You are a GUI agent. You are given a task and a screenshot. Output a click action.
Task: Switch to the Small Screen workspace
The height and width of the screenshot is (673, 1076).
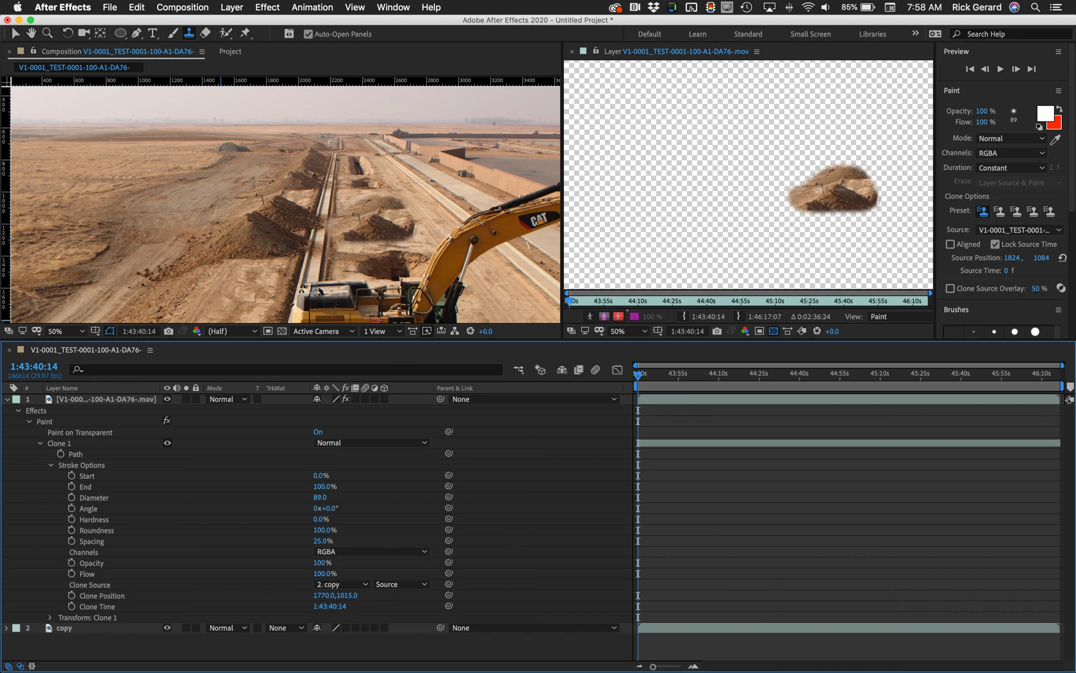[810, 34]
